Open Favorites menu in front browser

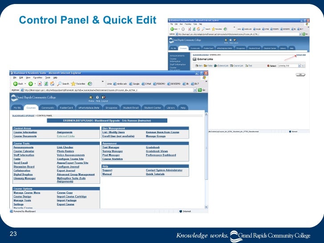37,78
